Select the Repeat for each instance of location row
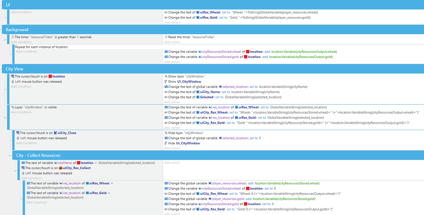 pos(41,47)
